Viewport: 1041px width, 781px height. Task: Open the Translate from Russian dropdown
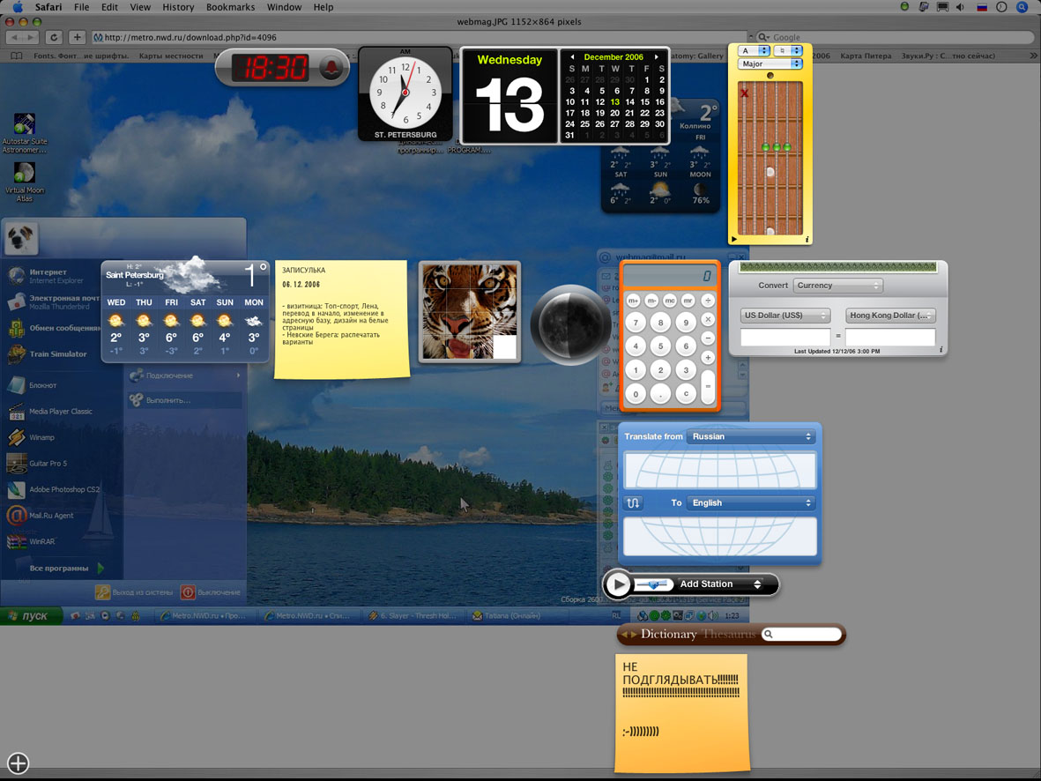pyautogui.click(x=751, y=436)
